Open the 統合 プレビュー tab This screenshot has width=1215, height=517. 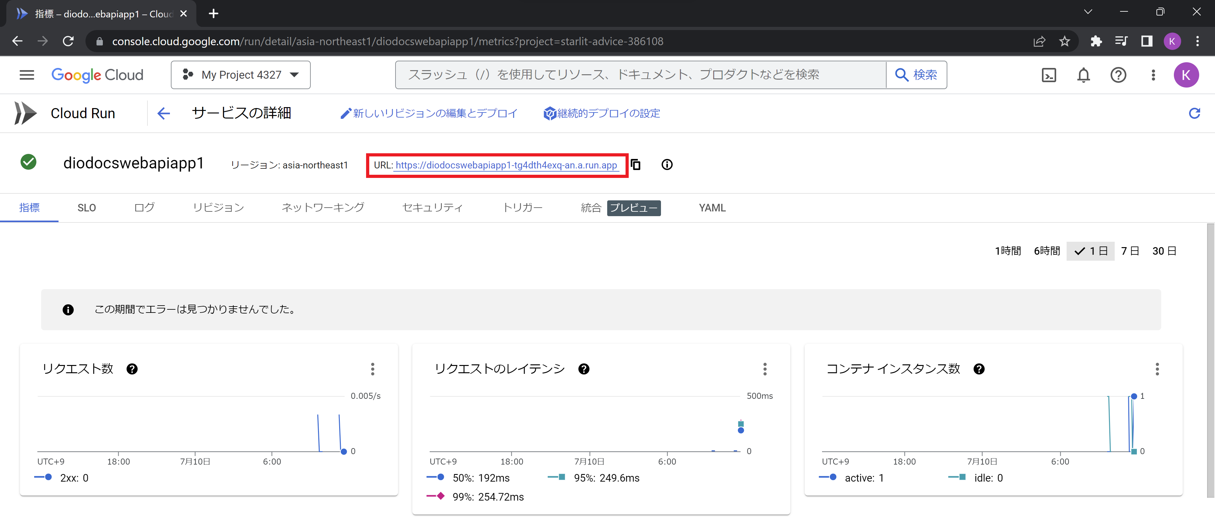coord(620,208)
